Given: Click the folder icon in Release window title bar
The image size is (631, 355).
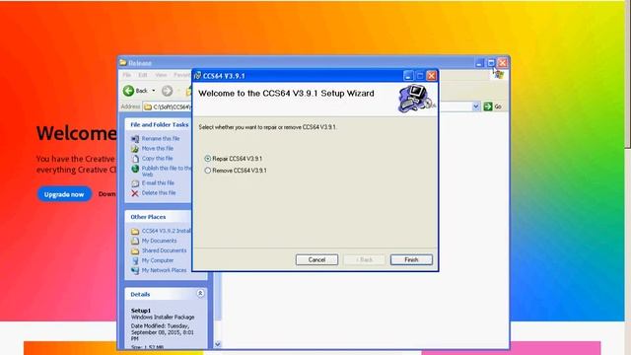Looking at the screenshot, I should [123, 63].
